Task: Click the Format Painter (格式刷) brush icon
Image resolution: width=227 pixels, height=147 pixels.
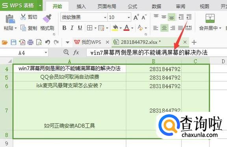Action: 47,18
